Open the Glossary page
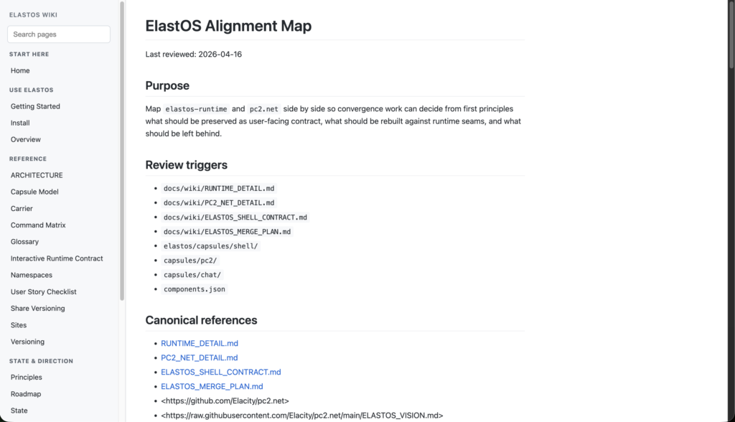Image resolution: width=735 pixels, height=422 pixels. [x=24, y=242]
